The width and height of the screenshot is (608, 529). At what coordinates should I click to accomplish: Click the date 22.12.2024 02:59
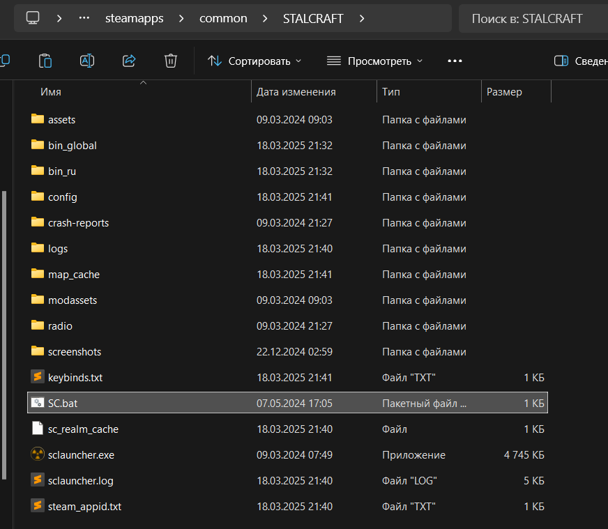coord(294,352)
